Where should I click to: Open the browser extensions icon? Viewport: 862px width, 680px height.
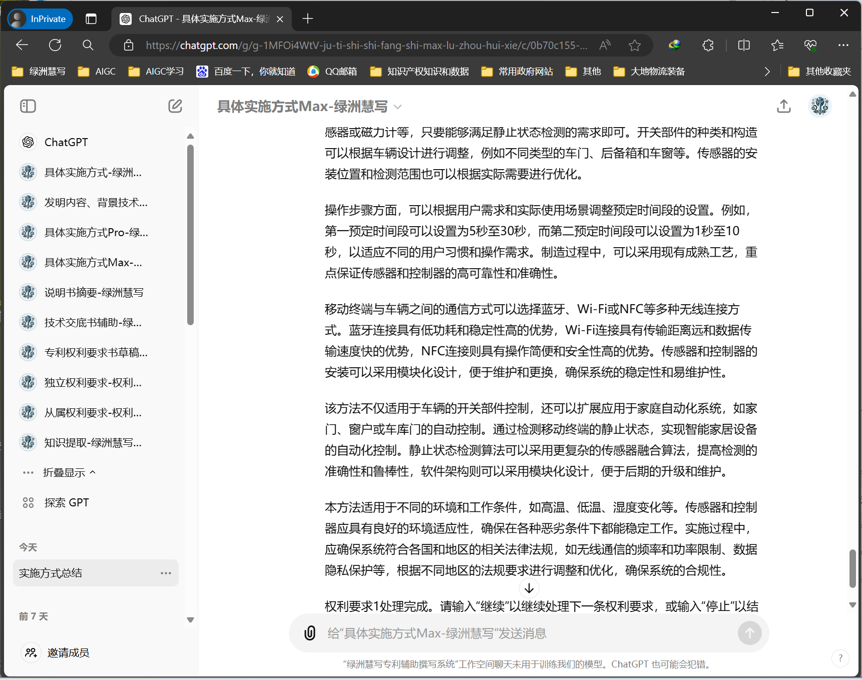point(707,45)
